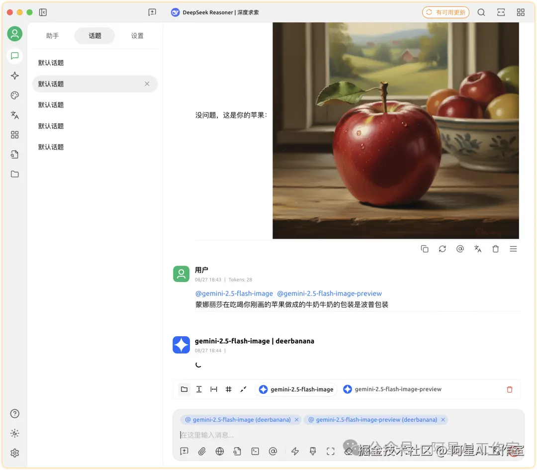Switch to the 设置 tab

[x=137, y=36]
